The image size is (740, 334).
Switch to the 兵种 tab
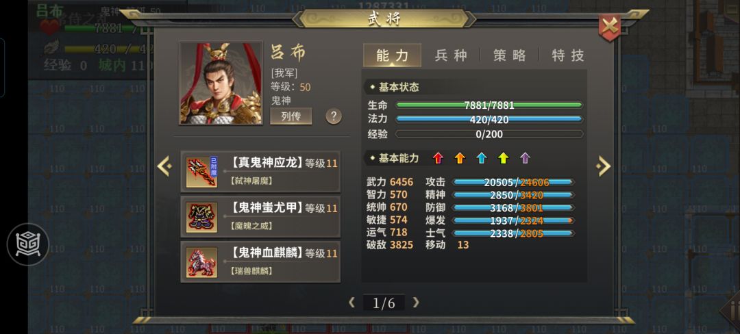point(451,55)
